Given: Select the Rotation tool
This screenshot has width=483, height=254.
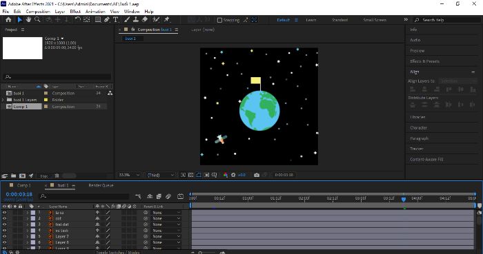Looking at the screenshot, I should click(x=77, y=20).
